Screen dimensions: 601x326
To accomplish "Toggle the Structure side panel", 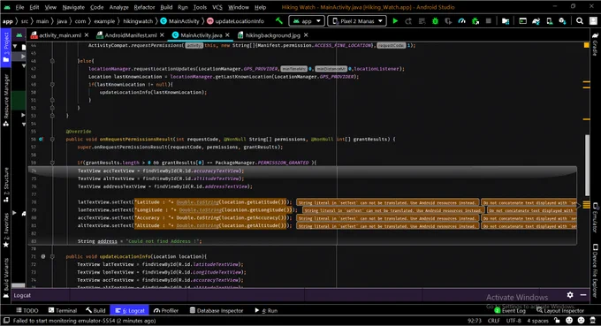I will pos(6,185).
